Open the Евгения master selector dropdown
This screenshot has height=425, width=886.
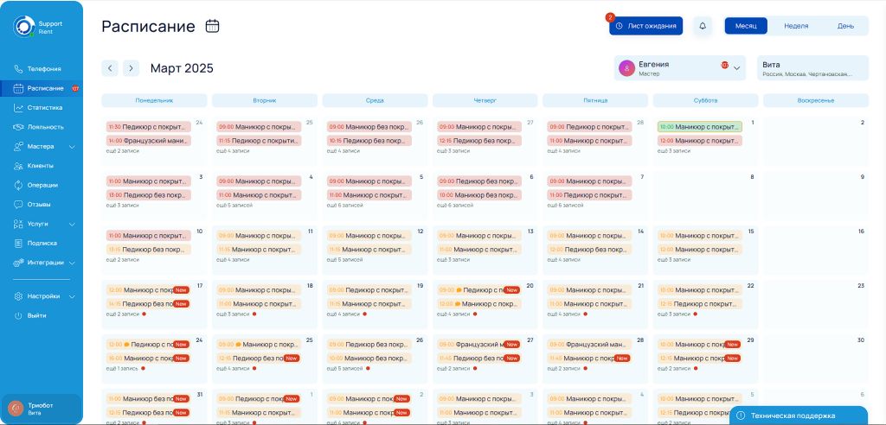(680, 68)
